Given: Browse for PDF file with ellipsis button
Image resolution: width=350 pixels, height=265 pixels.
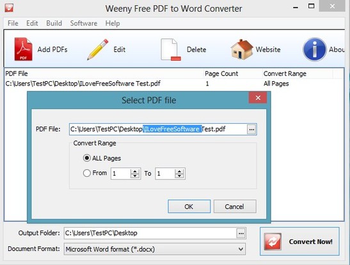Looking at the screenshot, I should [251, 130].
